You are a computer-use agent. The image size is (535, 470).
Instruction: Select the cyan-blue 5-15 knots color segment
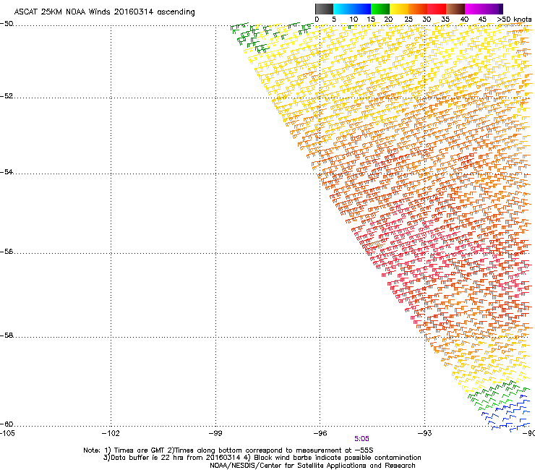pyautogui.click(x=352, y=9)
